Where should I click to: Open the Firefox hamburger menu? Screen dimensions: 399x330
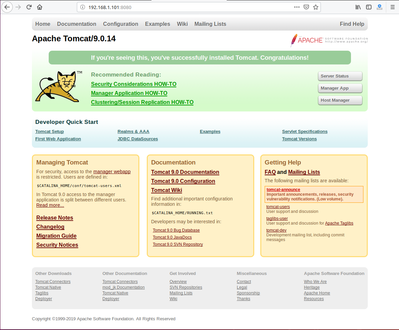pyautogui.click(x=392, y=7)
